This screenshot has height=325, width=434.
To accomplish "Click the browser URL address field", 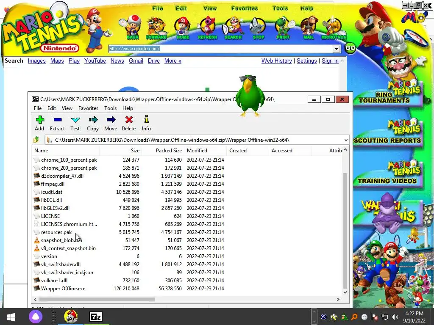I will point(220,49).
